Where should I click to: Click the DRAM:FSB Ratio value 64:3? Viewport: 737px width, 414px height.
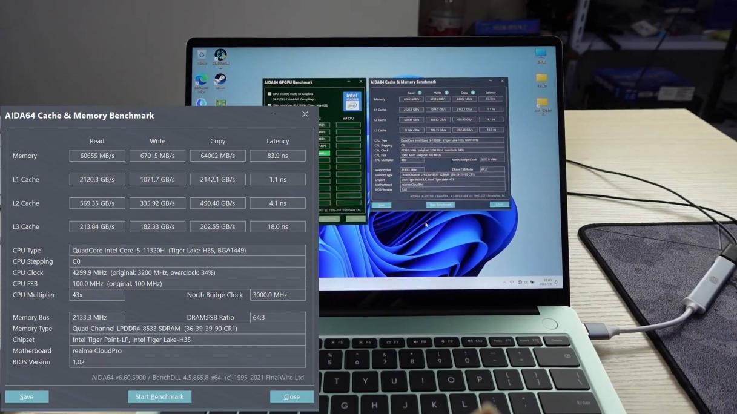click(x=278, y=317)
